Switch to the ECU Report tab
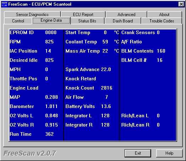Image resolution: width=186 pixels, height=161 pixels. [x=83, y=15]
